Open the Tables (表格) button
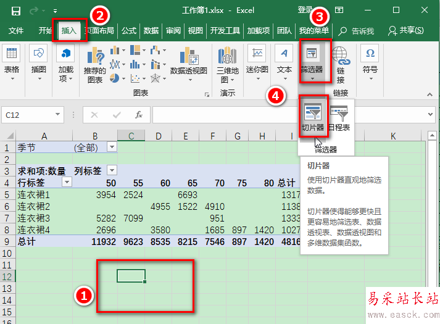Screen dimensions: 440x324 click(x=12, y=63)
